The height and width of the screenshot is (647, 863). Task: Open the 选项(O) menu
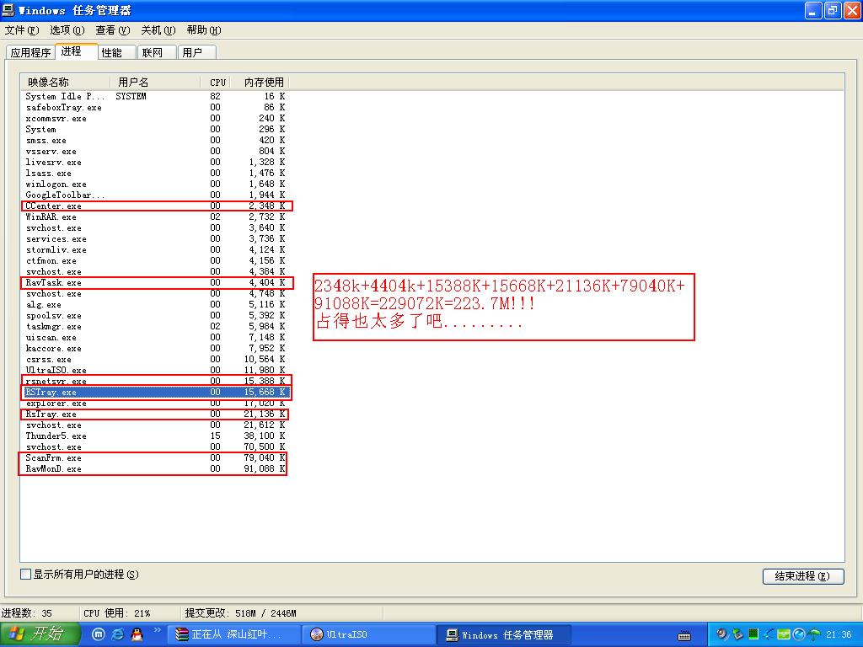click(x=67, y=30)
